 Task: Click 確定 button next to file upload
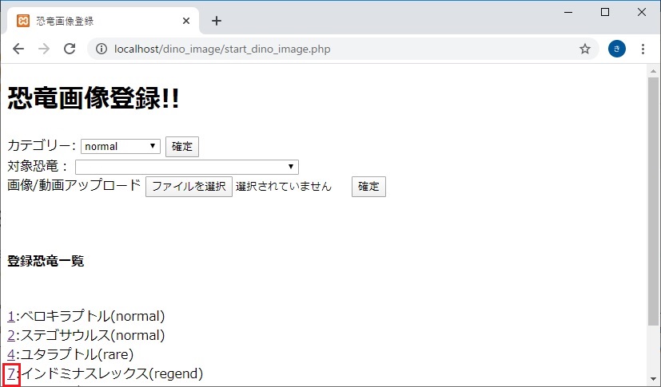(x=368, y=187)
